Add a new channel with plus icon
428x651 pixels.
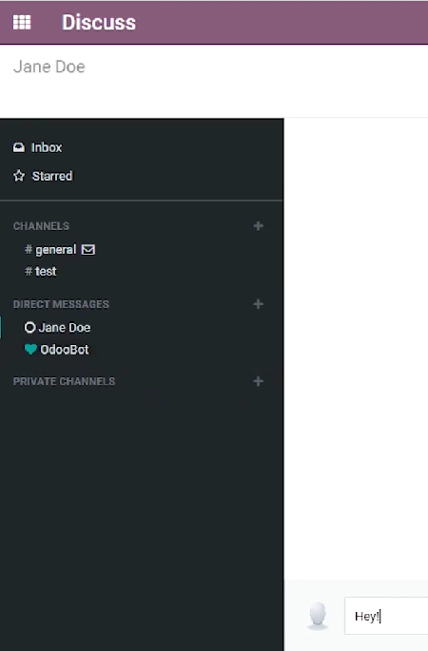[x=259, y=226]
